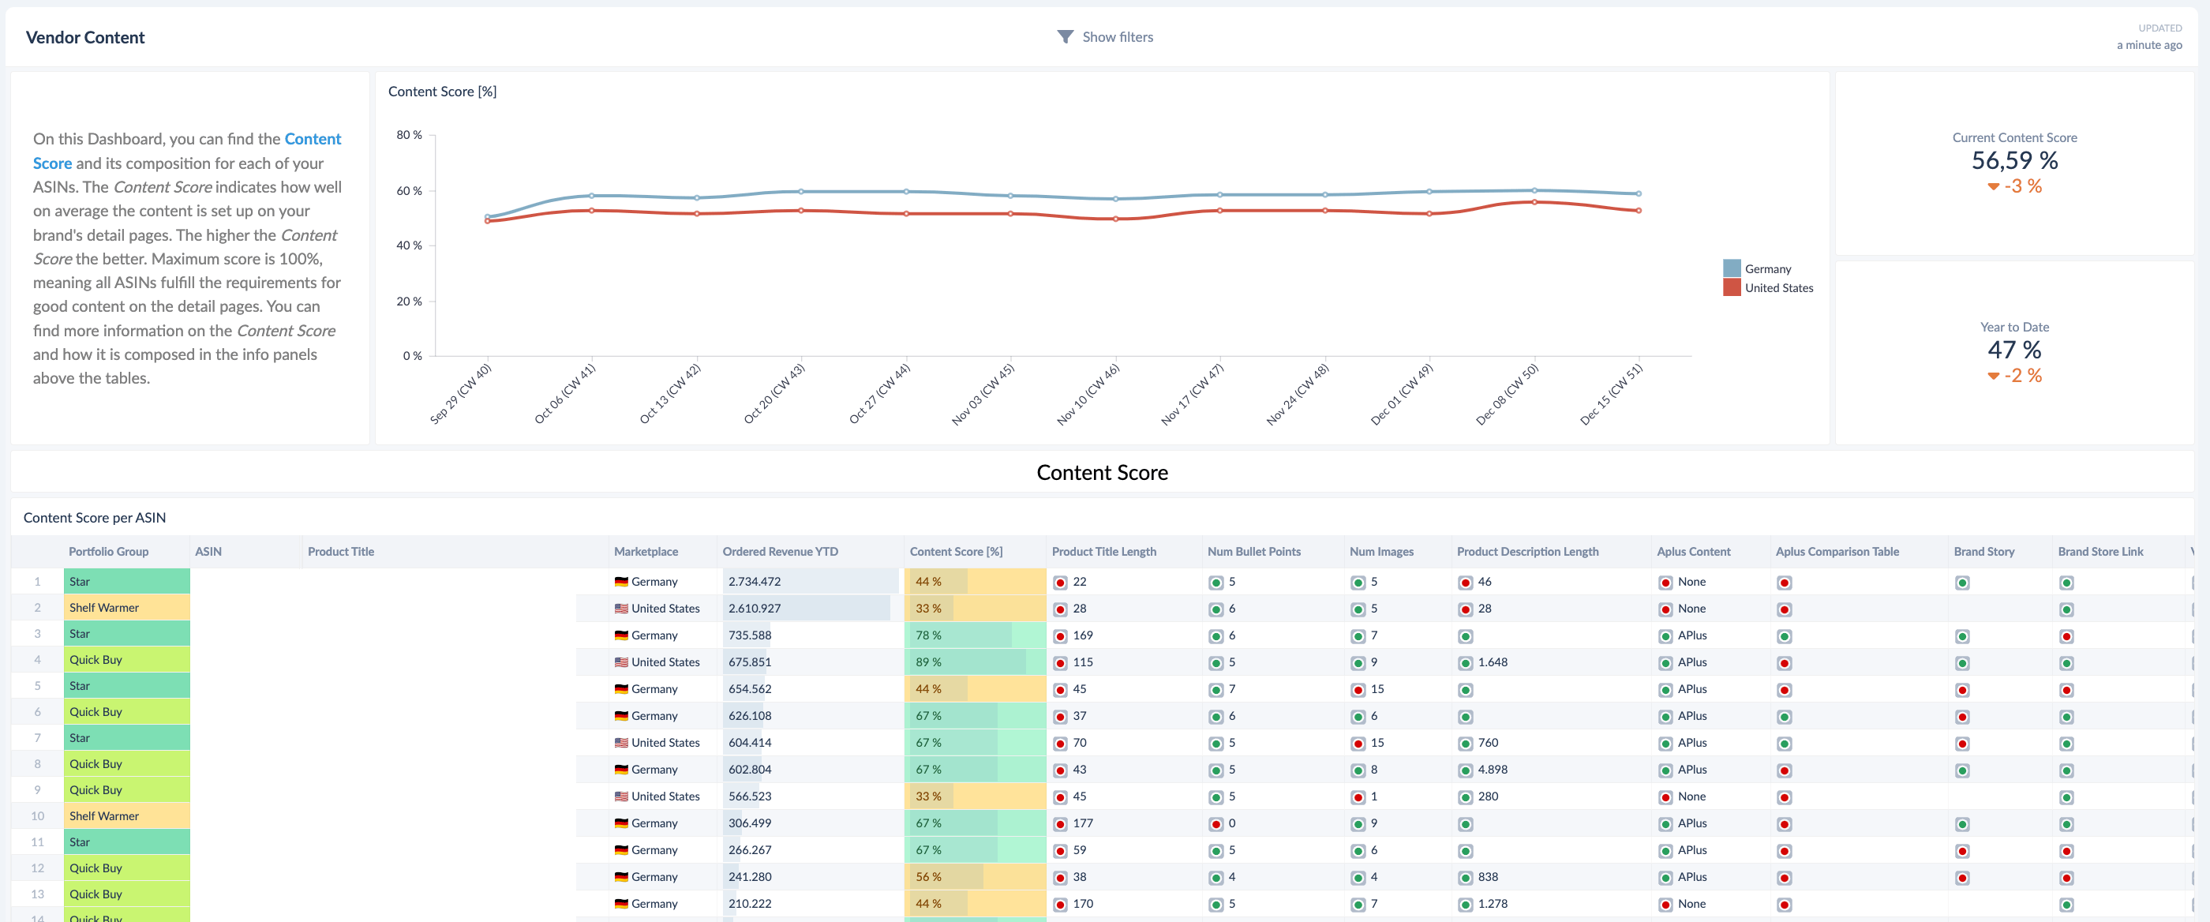Click red title-length indicator beside 22

(x=1060, y=583)
